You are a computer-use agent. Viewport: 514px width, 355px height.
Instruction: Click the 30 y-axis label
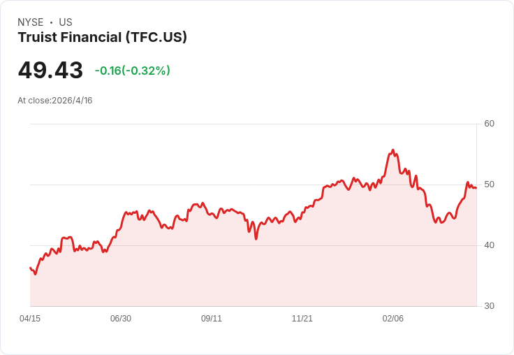pyautogui.click(x=490, y=306)
